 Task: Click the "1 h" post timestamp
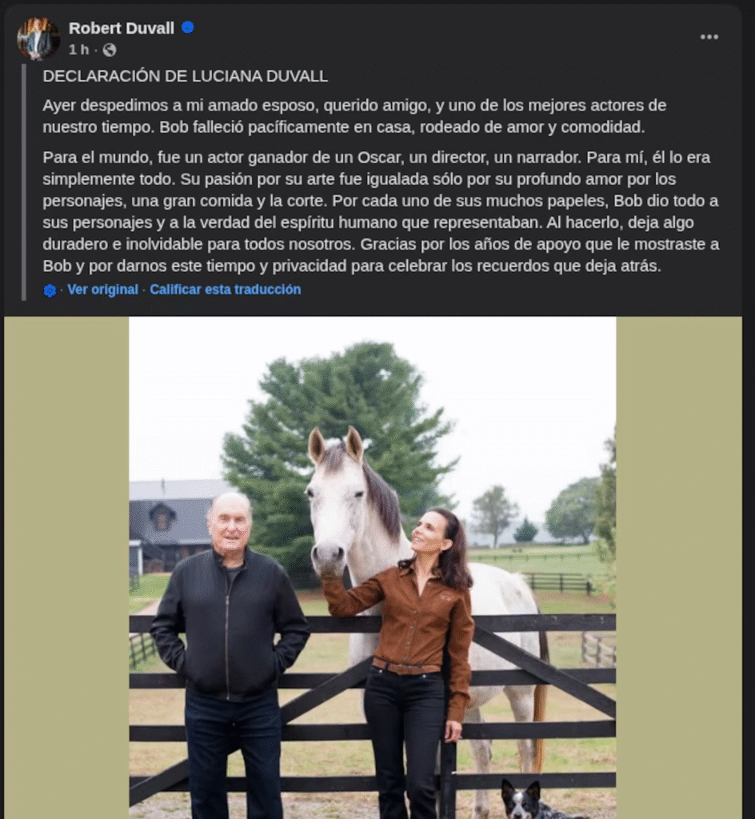tap(79, 50)
